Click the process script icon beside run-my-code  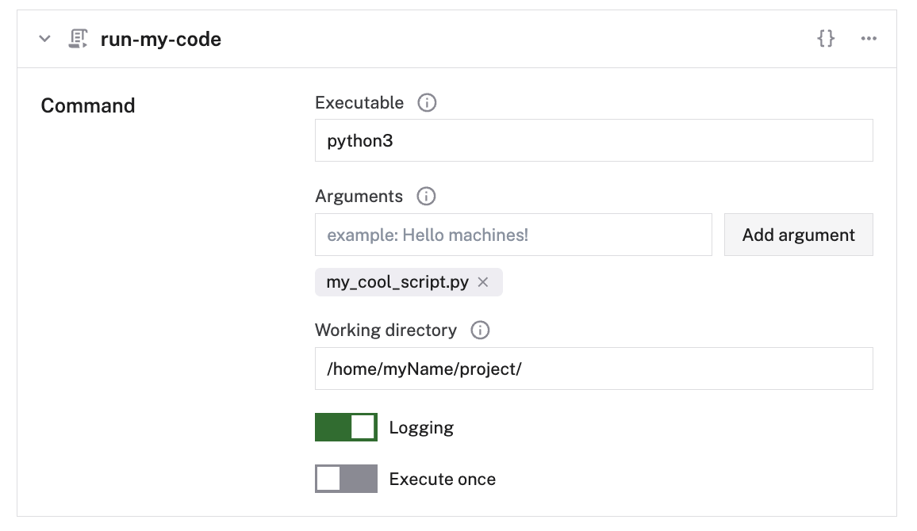click(x=78, y=39)
